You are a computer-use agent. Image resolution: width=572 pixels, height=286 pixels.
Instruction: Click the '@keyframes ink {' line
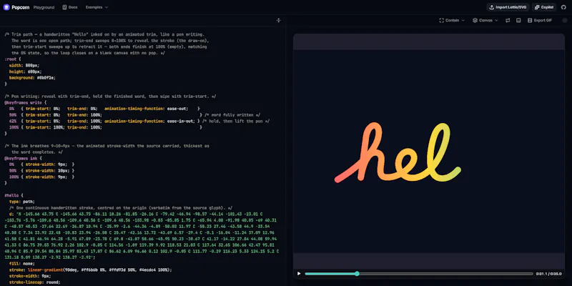point(23,158)
